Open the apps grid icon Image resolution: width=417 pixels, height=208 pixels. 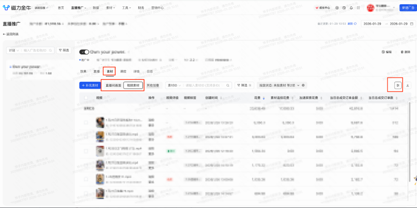coord(358,8)
